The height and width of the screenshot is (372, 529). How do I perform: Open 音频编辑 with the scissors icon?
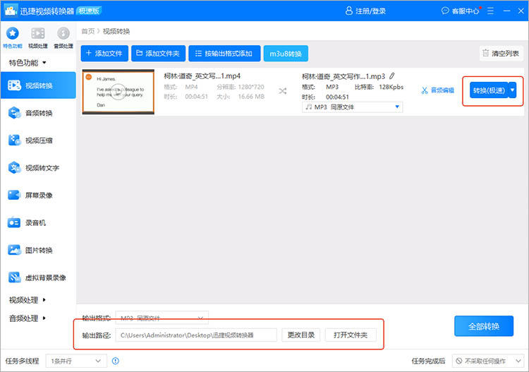pos(437,90)
